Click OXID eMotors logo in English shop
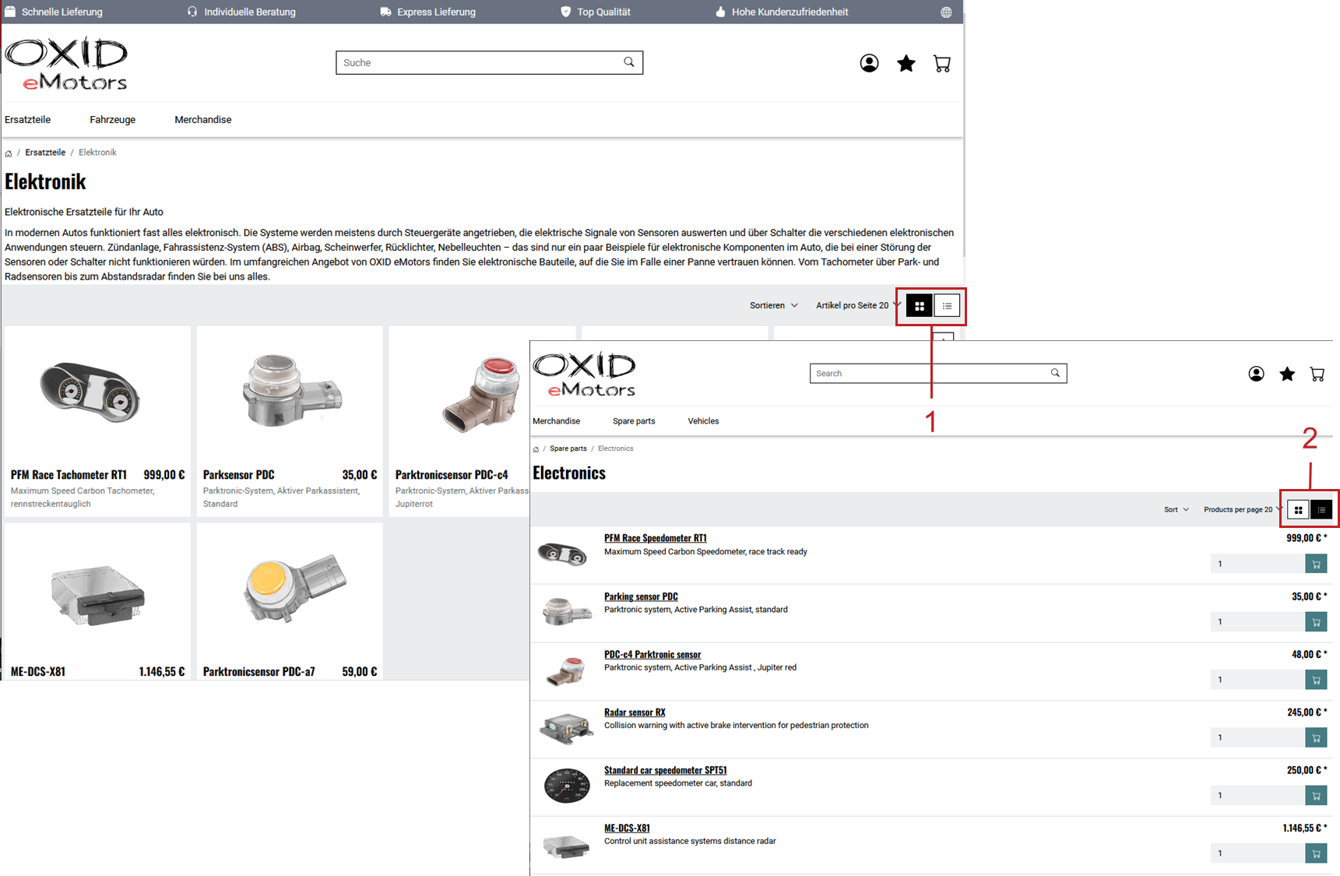This screenshot has width=1340, height=876. tap(584, 375)
